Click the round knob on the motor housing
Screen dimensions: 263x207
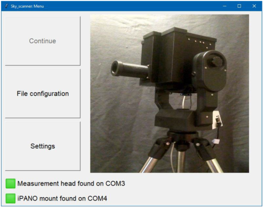[x=216, y=61]
